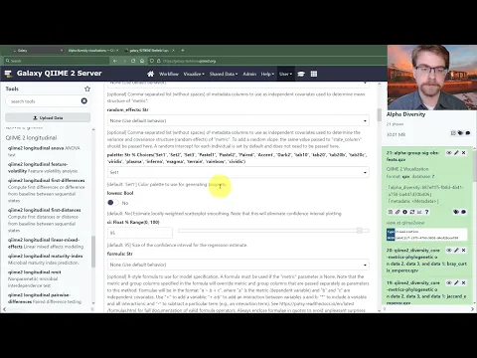The width and height of the screenshot is (477, 358).
Task: Open the formula dropdown
Action: point(238,265)
